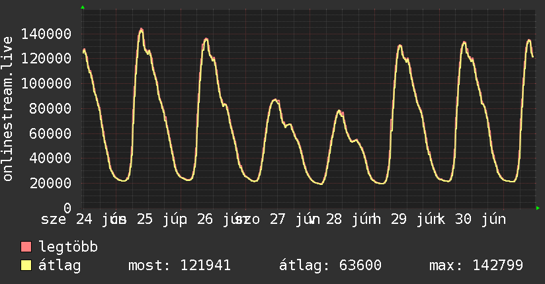Click the 80000 y-axis label
545x284 pixels.
(50, 109)
